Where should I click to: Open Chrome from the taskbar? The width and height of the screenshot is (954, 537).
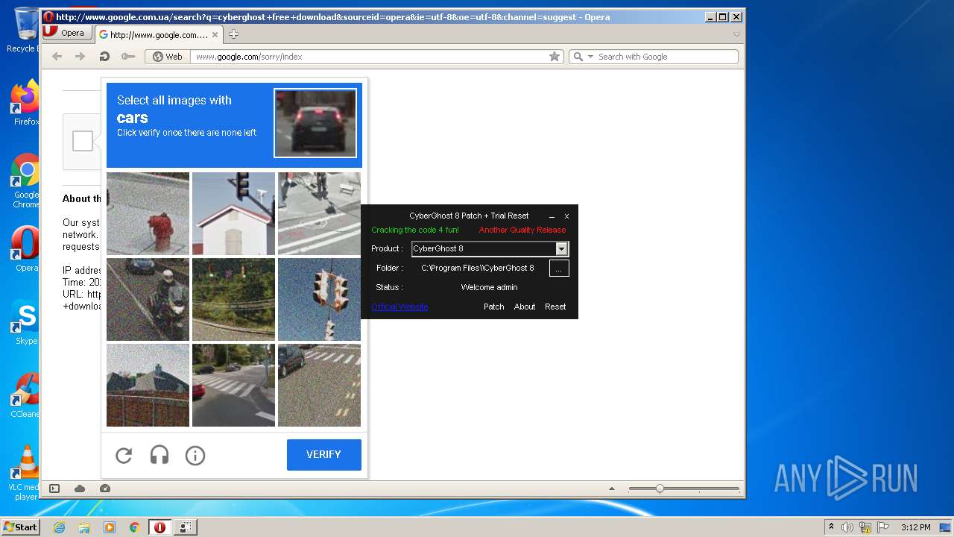pyautogui.click(x=135, y=527)
